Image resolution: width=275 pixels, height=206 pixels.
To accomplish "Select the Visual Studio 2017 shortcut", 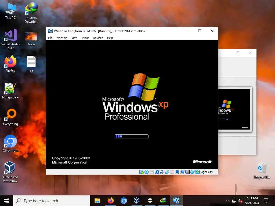I will [10, 39].
